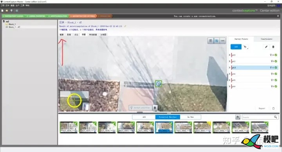Expand the pt4 survey point row
This screenshot has height=152, width=282.
point(230,74)
